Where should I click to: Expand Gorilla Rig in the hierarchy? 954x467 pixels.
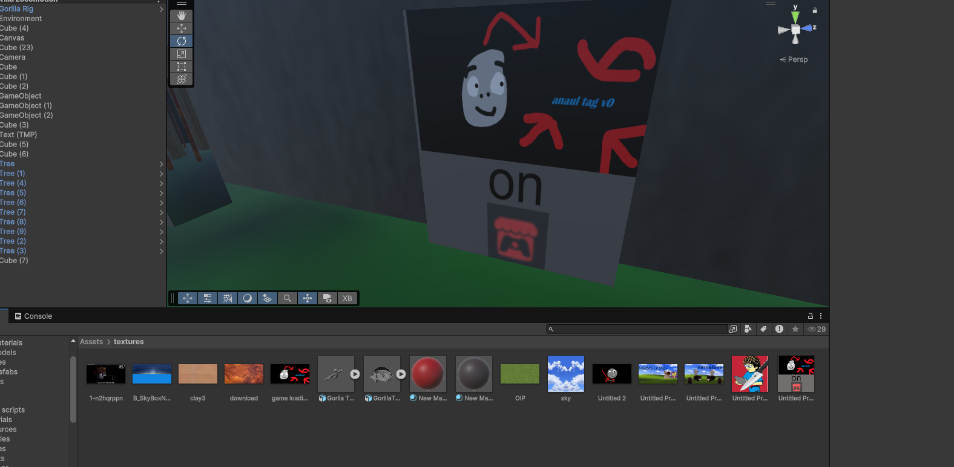tap(161, 9)
